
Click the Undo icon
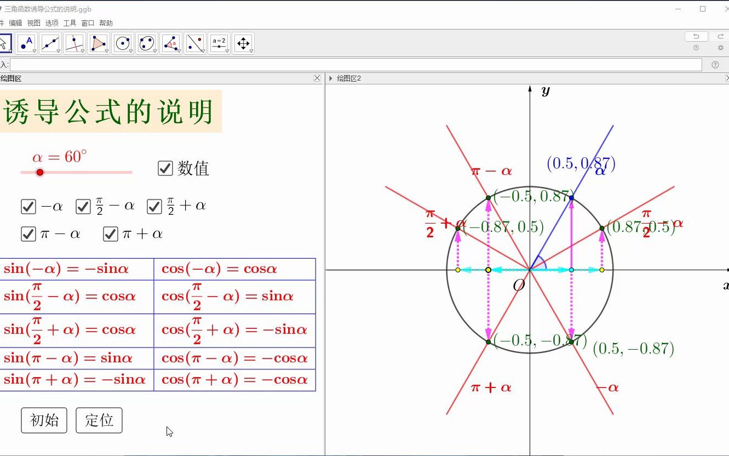(x=696, y=36)
